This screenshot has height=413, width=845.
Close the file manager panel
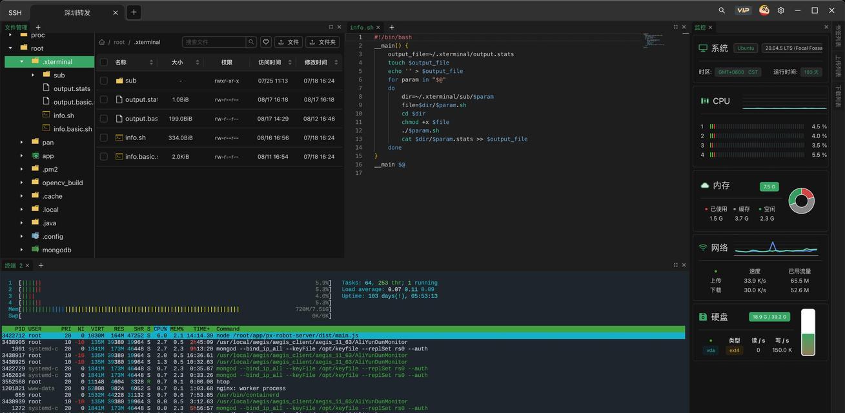[340, 27]
